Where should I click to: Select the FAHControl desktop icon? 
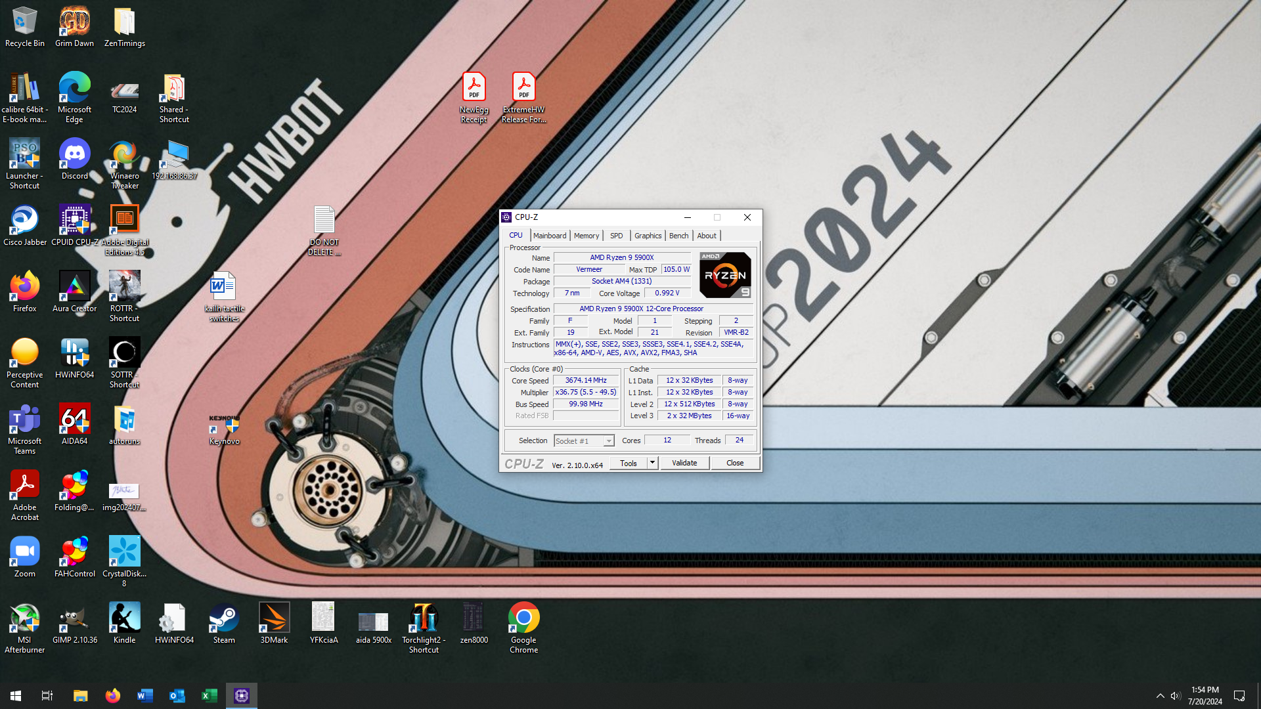point(74,557)
